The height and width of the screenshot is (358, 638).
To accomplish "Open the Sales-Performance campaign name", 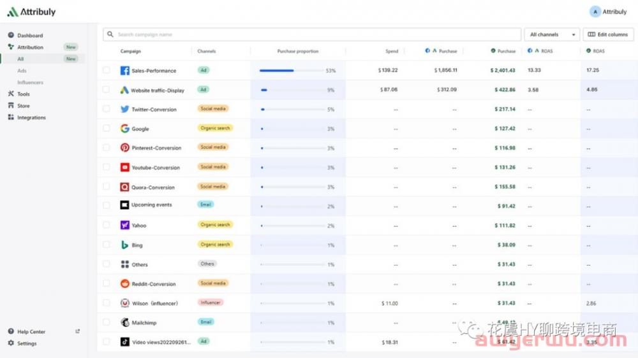I will (154, 71).
